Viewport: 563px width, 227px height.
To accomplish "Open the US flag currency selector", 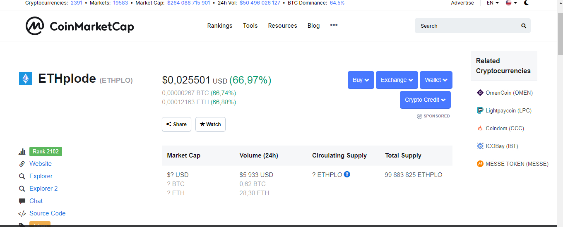I will click(511, 2).
